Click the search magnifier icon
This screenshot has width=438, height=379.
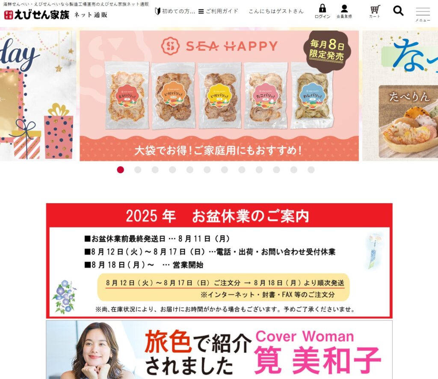click(x=398, y=11)
